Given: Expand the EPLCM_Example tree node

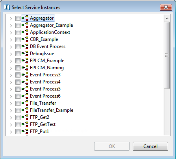Looking at the screenshot, I should point(11,61).
